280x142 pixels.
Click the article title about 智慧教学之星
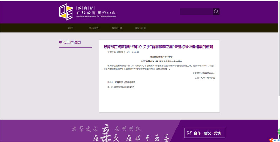coord(158,47)
